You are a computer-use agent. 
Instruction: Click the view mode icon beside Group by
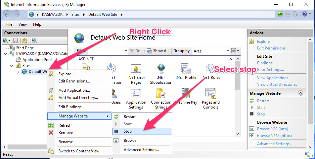coord(234,51)
